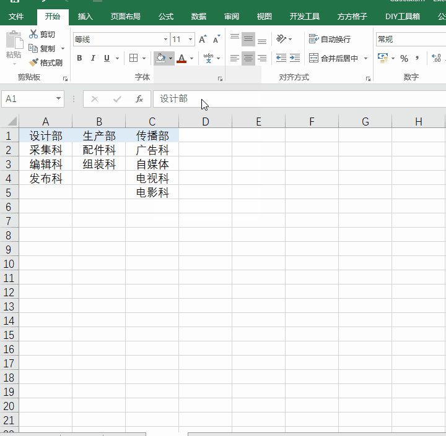Toggle middle vertical alignment
Screen dimensions: 446x436
pyautogui.click(x=248, y=39)
